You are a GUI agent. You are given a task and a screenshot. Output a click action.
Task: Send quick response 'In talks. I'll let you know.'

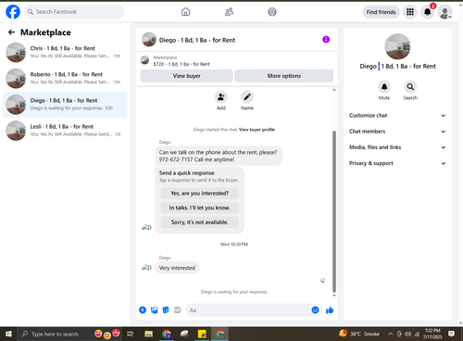tap(200, 208)
